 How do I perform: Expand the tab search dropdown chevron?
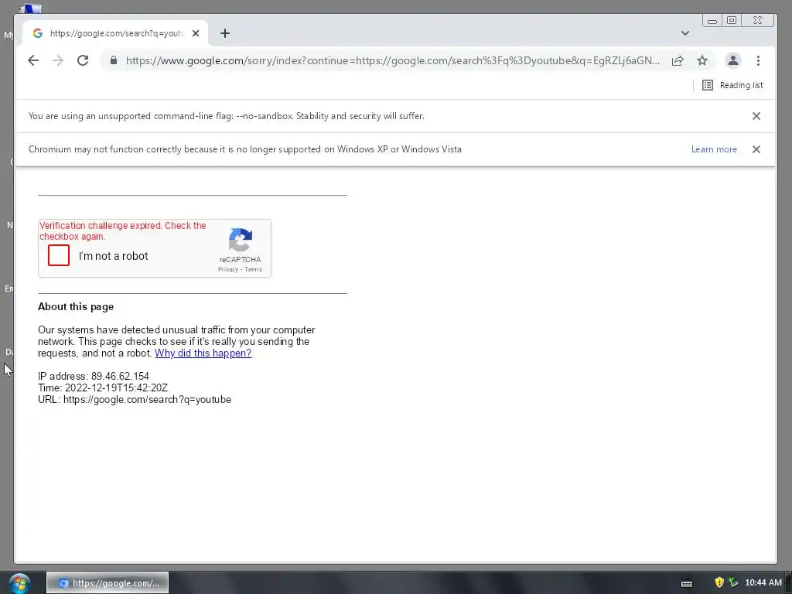pyautogui.click(x=685, y=33)
